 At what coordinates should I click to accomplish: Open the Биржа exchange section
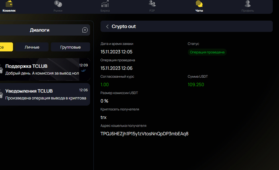click(105, 6)
